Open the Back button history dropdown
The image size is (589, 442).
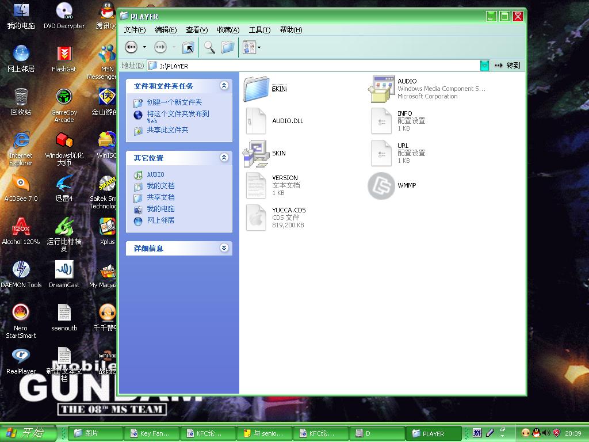coord(144,47)
